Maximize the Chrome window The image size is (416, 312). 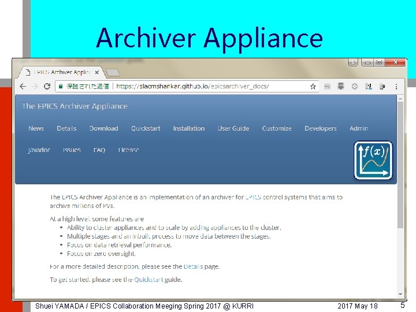tap(380, 62)
